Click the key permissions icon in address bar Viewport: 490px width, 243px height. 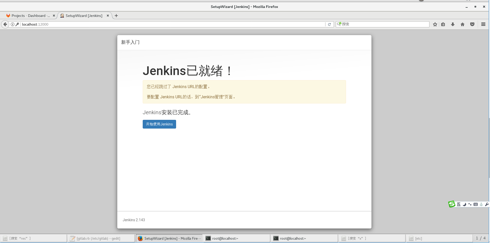(x=17, y=24)
